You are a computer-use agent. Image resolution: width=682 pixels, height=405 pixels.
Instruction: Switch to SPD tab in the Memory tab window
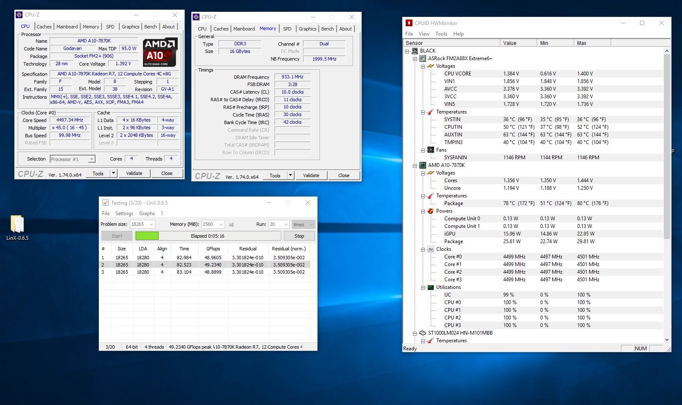tap(287, 29)
